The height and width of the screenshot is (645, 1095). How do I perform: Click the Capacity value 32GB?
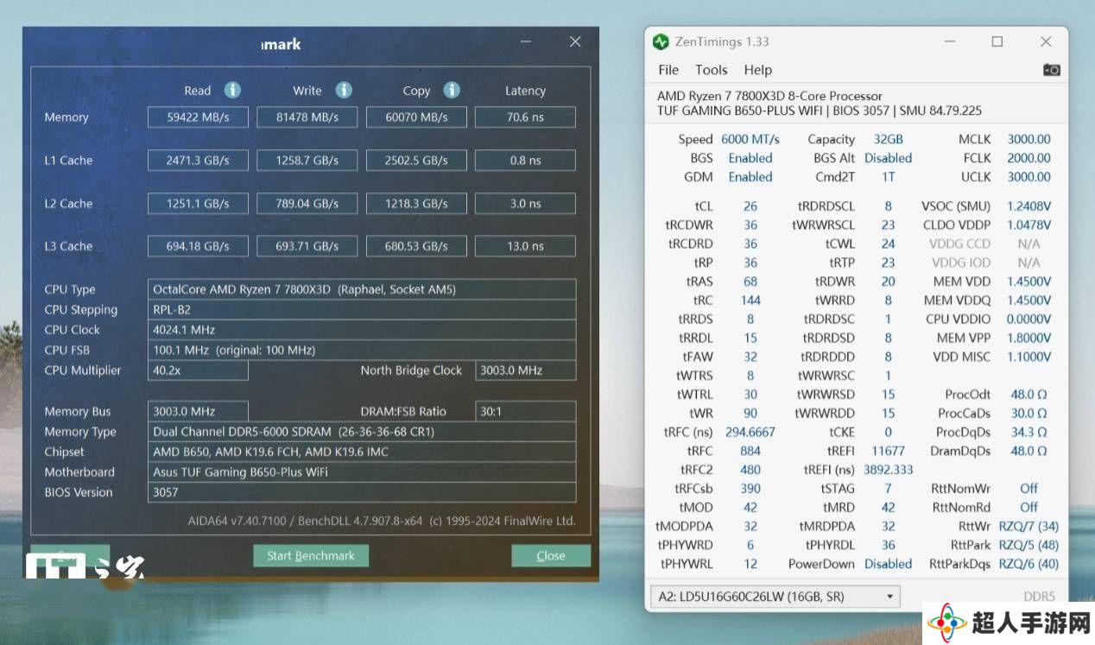888,139
